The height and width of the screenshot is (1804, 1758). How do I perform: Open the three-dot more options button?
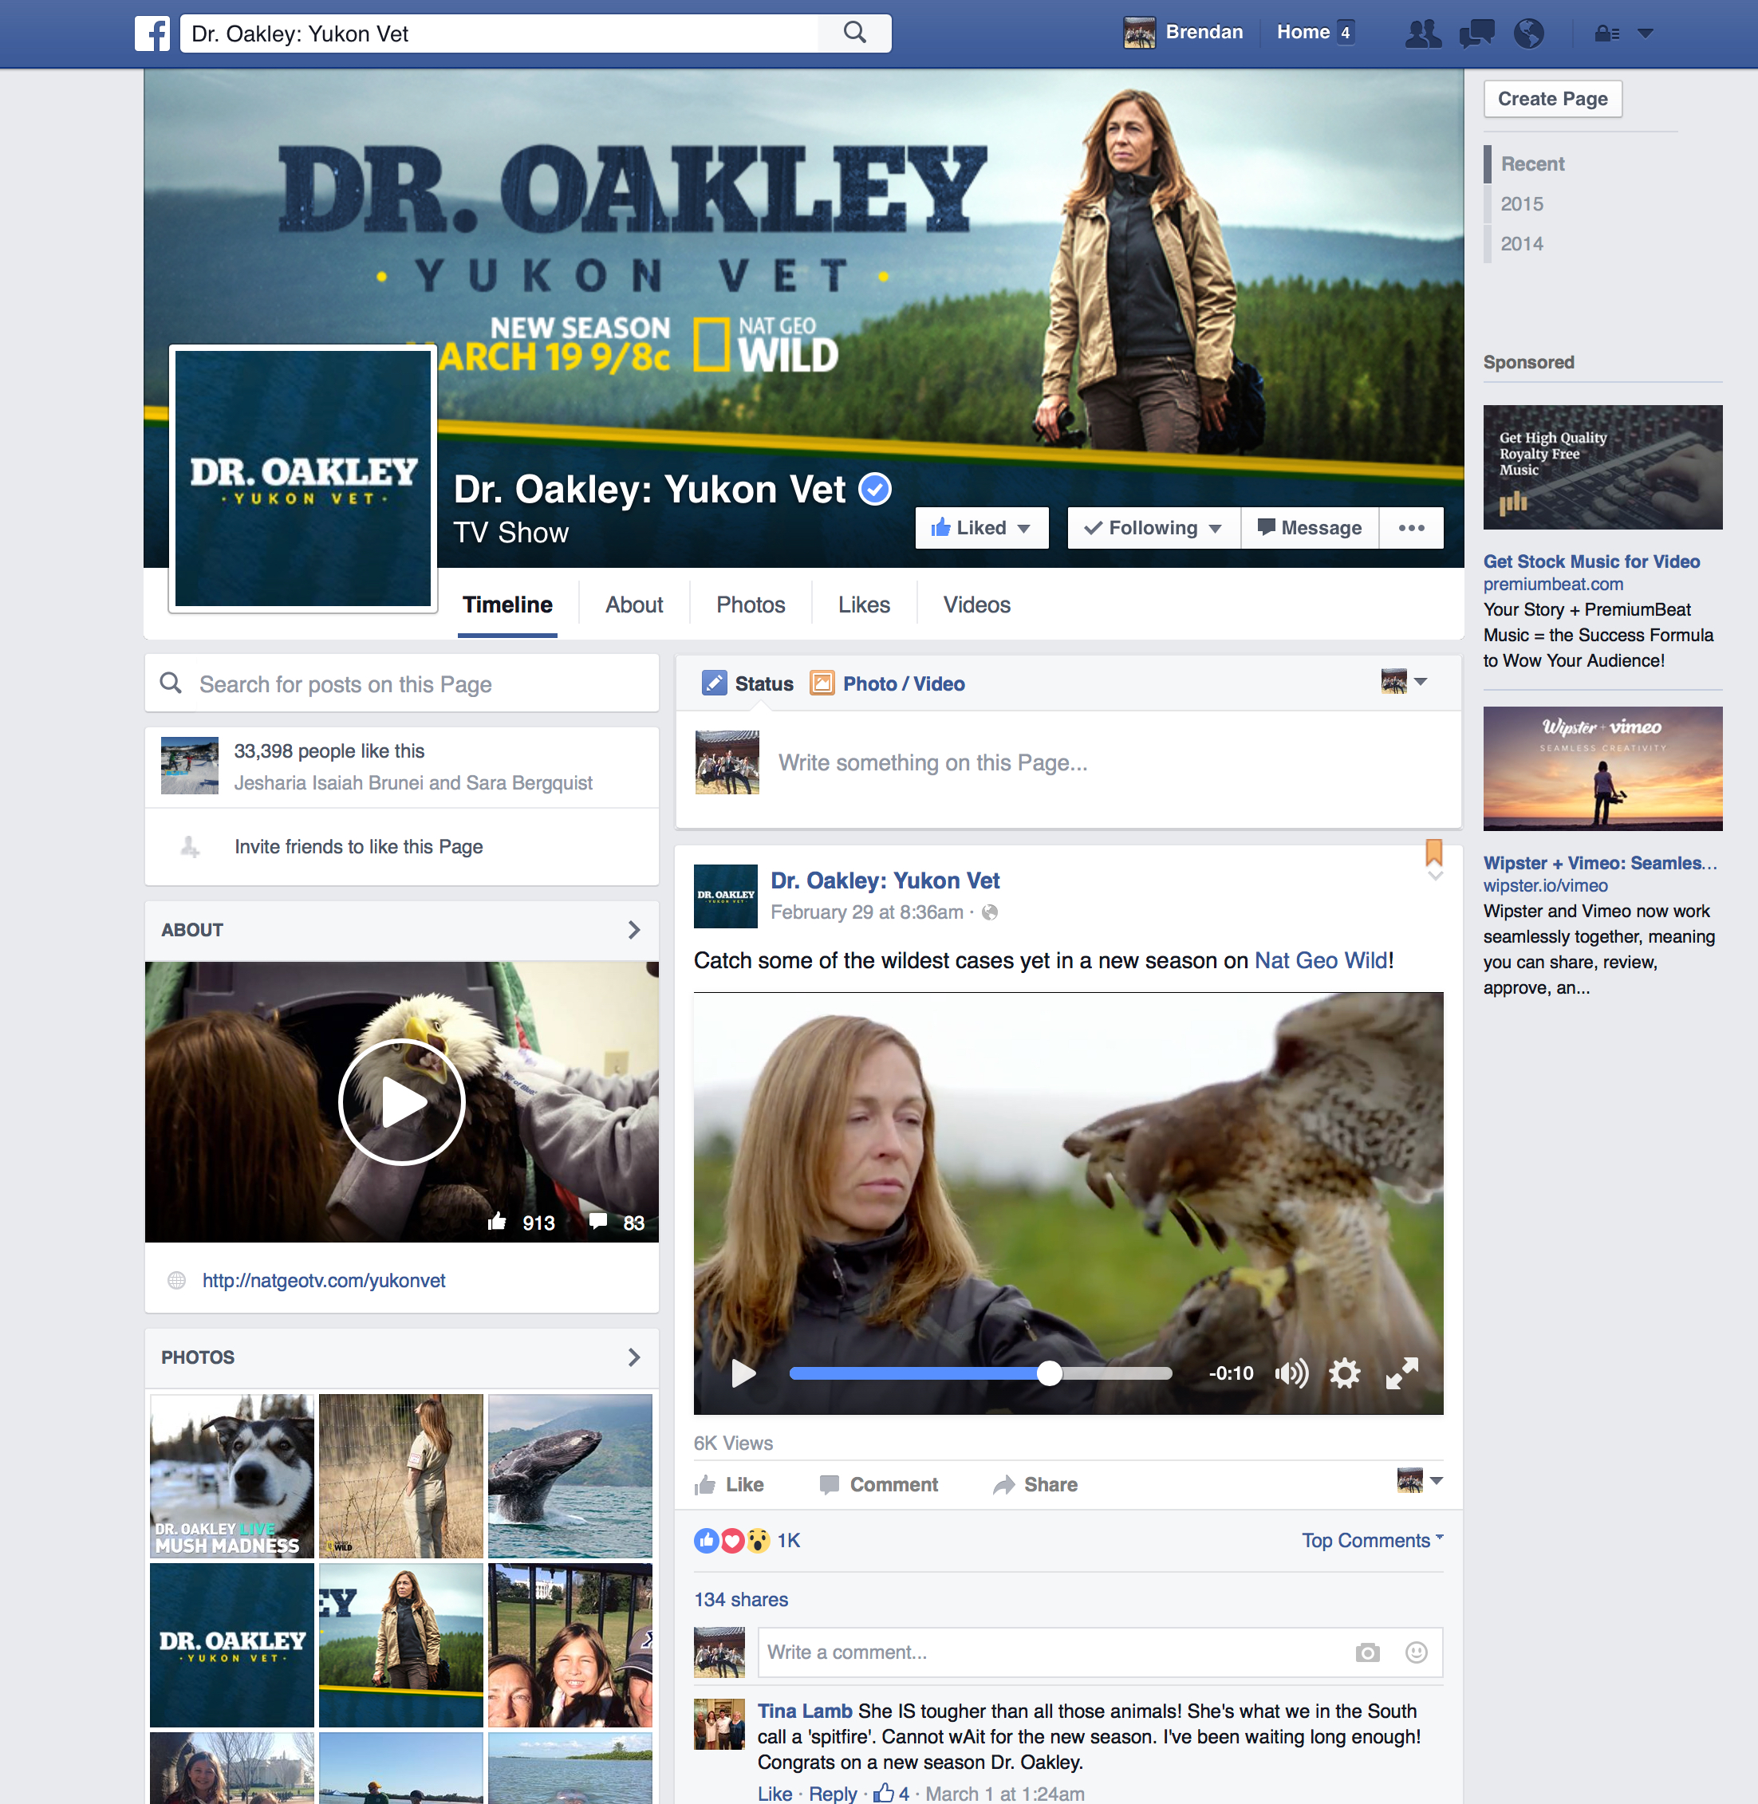(x=1411, y=528)
